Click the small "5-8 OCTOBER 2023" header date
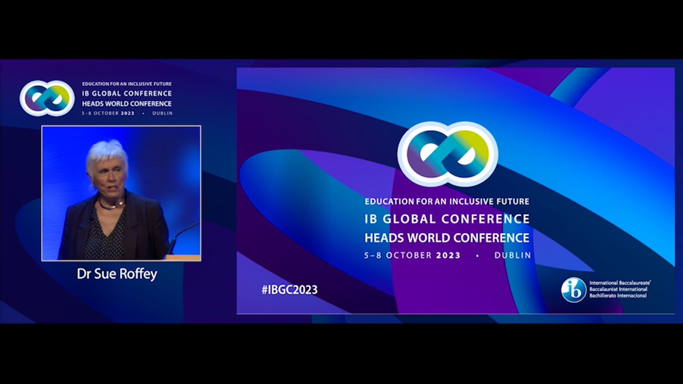 pos(108,113)
